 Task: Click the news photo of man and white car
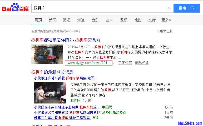point(50,93)
